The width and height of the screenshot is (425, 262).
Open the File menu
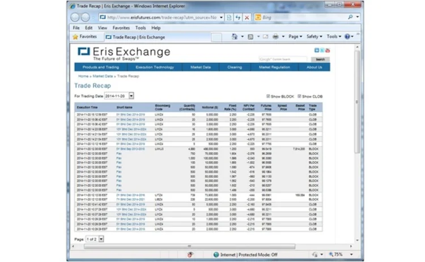tap(76, 28)
